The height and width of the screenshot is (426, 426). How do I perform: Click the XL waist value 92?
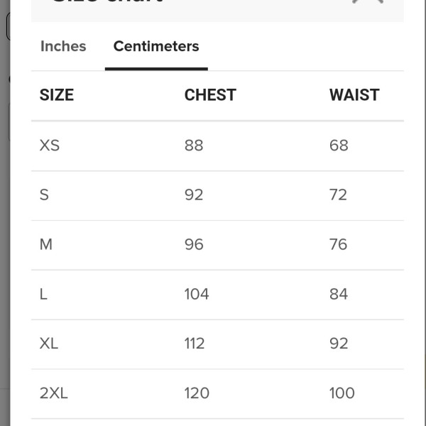(x=339, y=344)
